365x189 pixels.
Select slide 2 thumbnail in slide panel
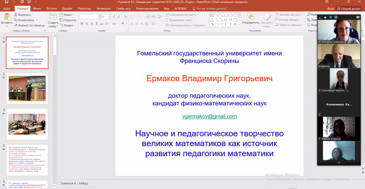pos(27,87)
